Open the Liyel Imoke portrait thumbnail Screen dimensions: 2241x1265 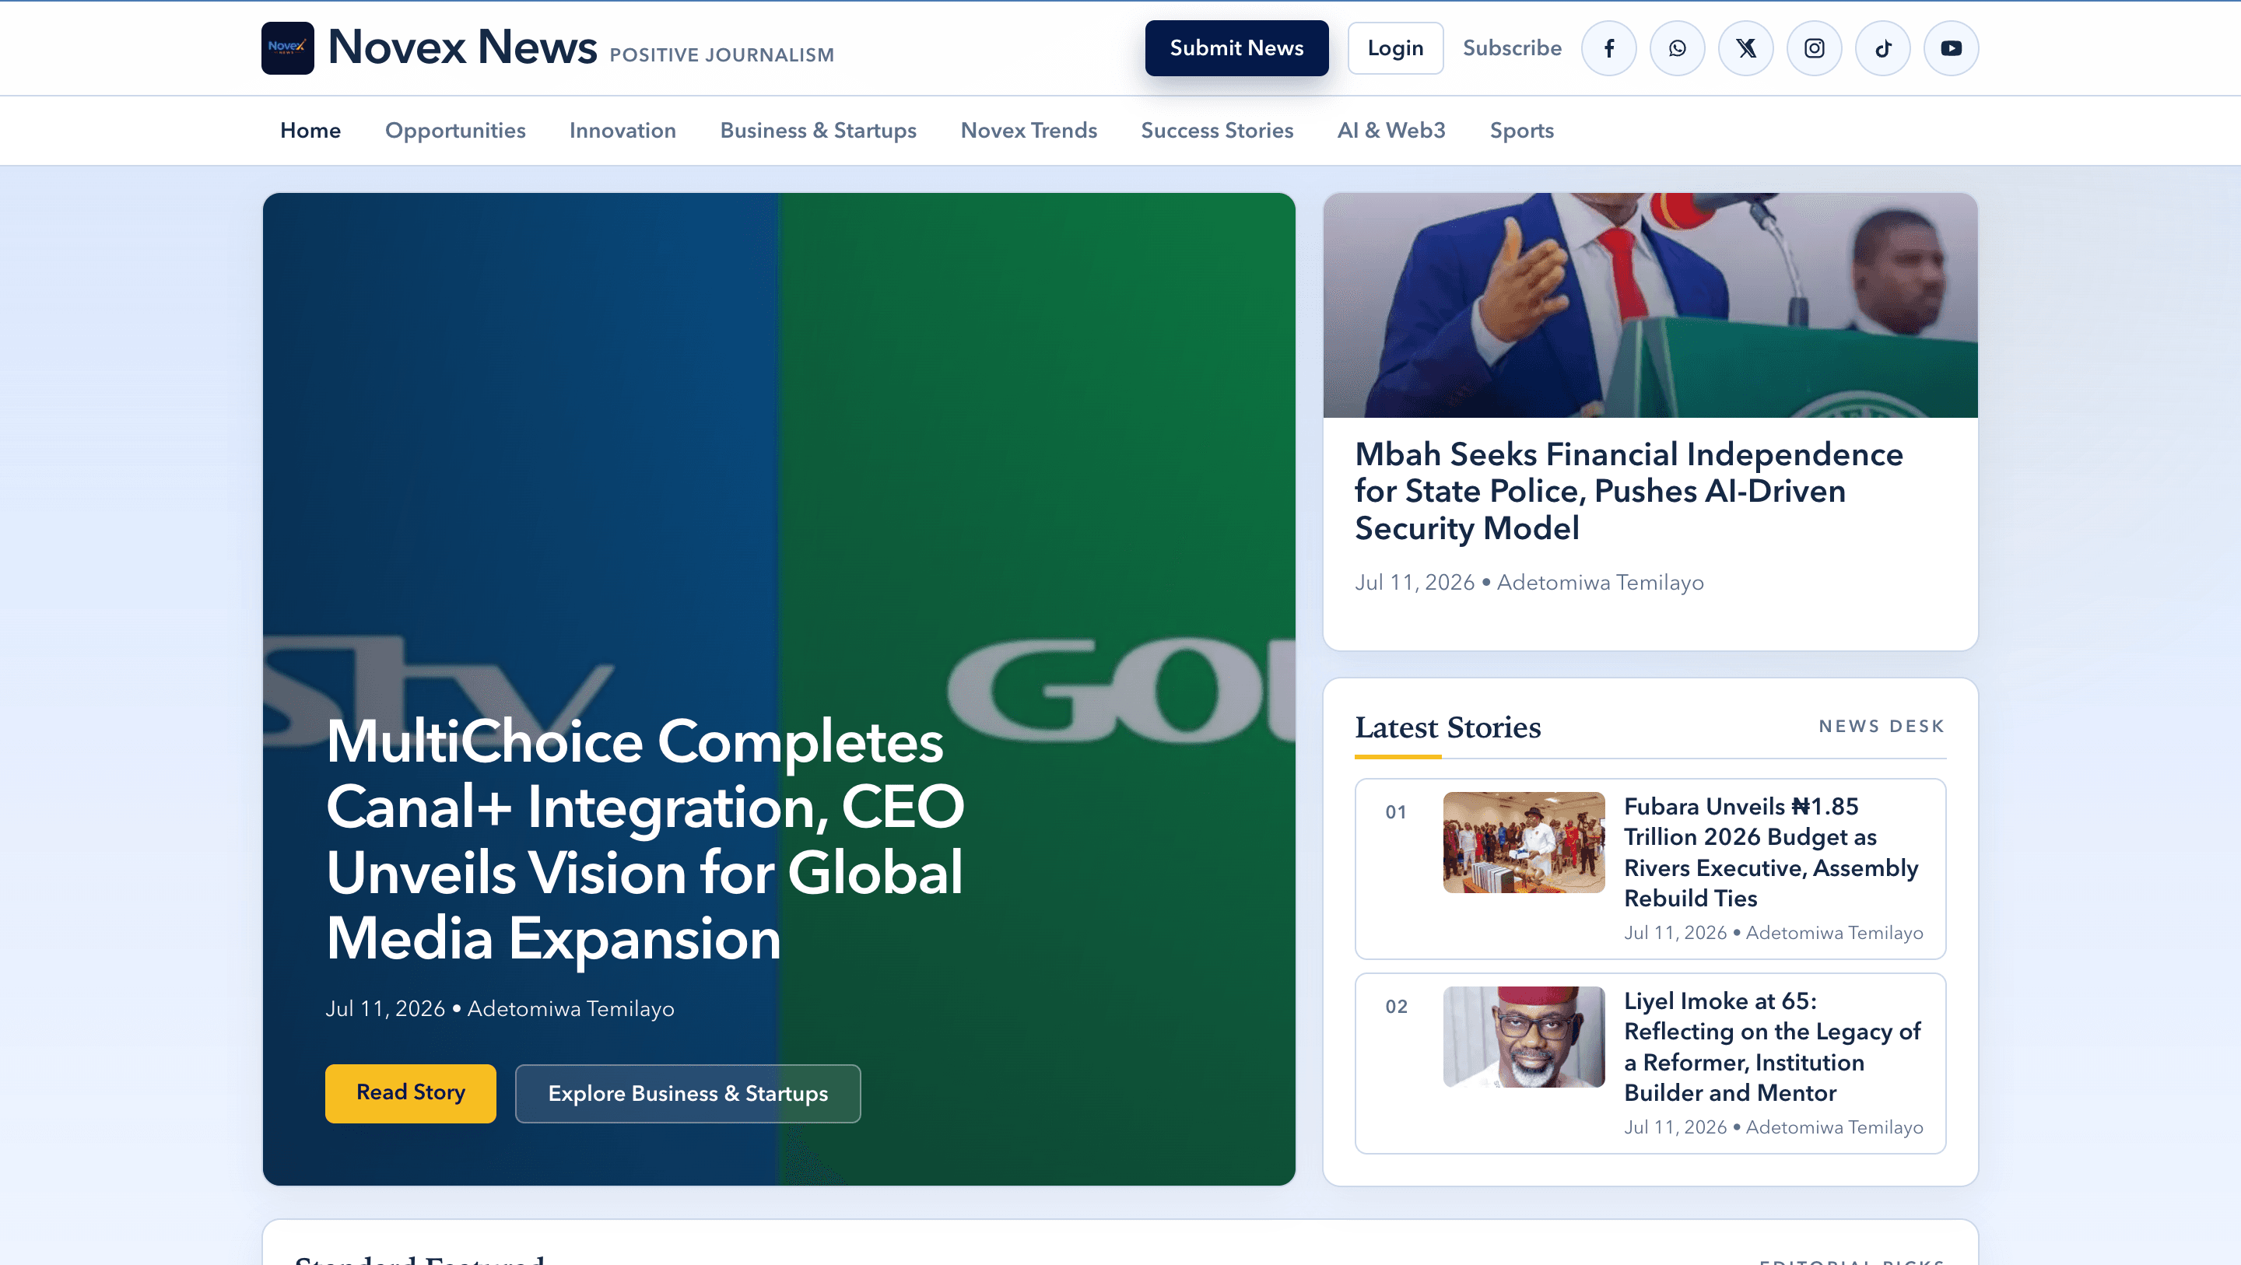coord(1524,1036)
